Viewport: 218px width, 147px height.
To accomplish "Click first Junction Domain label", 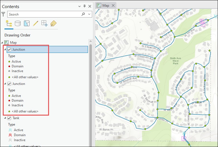I will 17,66.
